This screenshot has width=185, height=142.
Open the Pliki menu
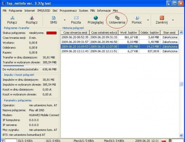pyautogui.click(x=92, y=11)
